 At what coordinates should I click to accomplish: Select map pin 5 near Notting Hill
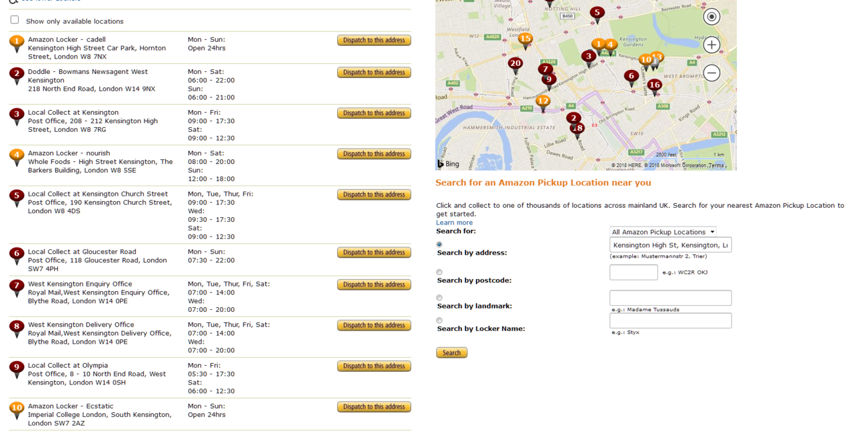coord(597,13)
